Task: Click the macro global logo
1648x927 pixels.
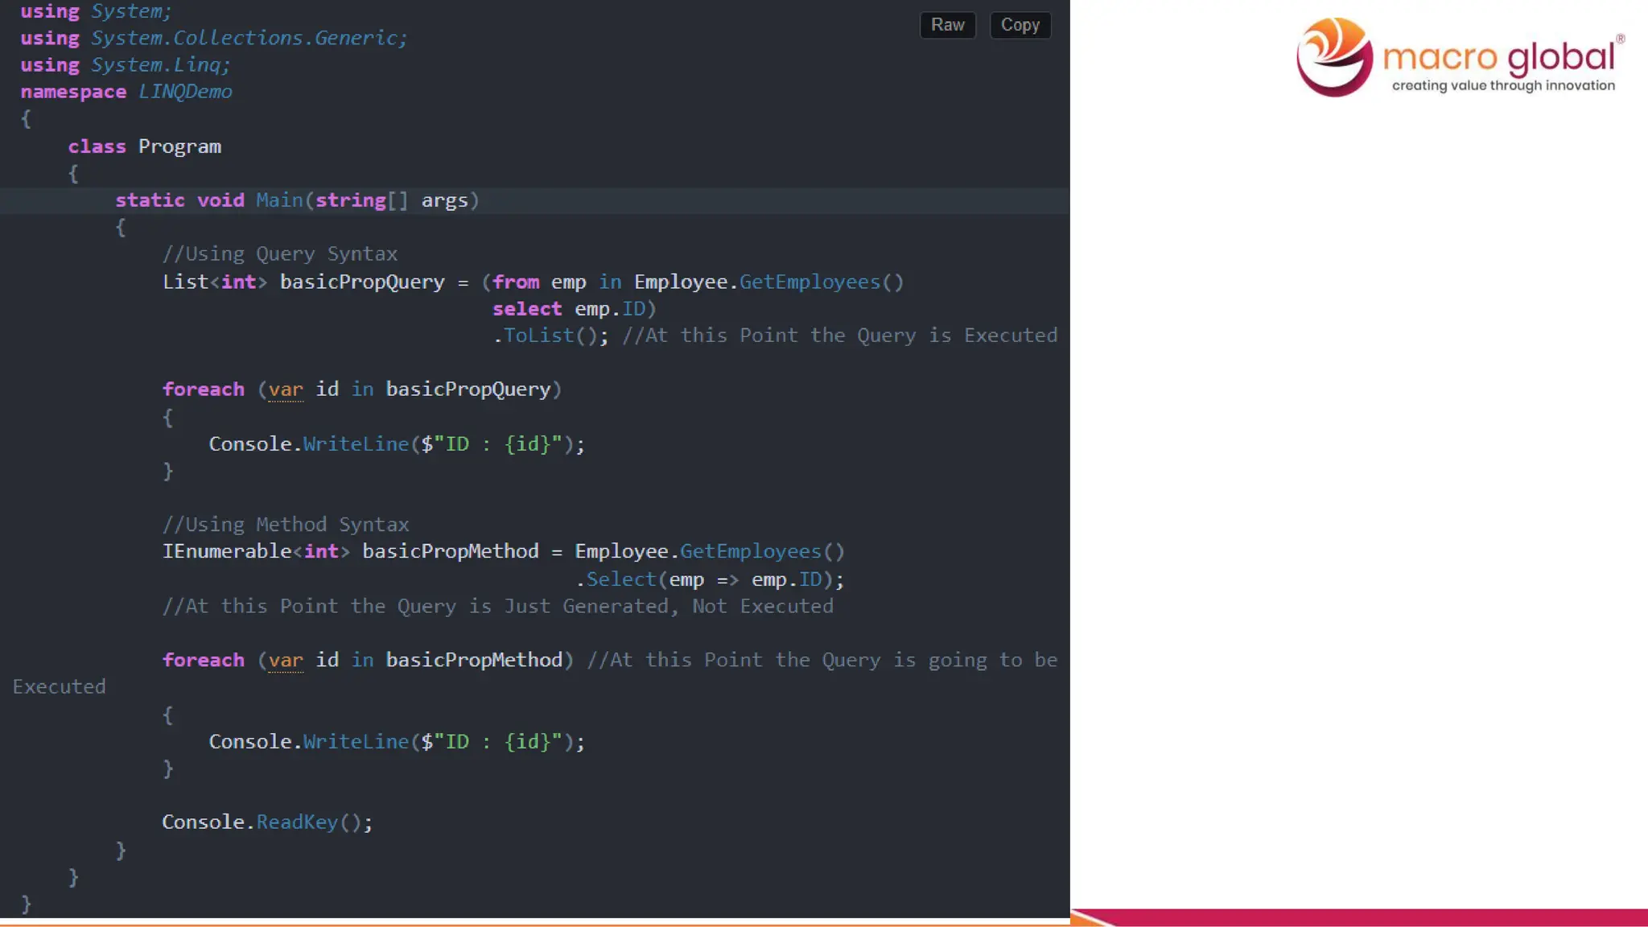Action: [1461, 57]
